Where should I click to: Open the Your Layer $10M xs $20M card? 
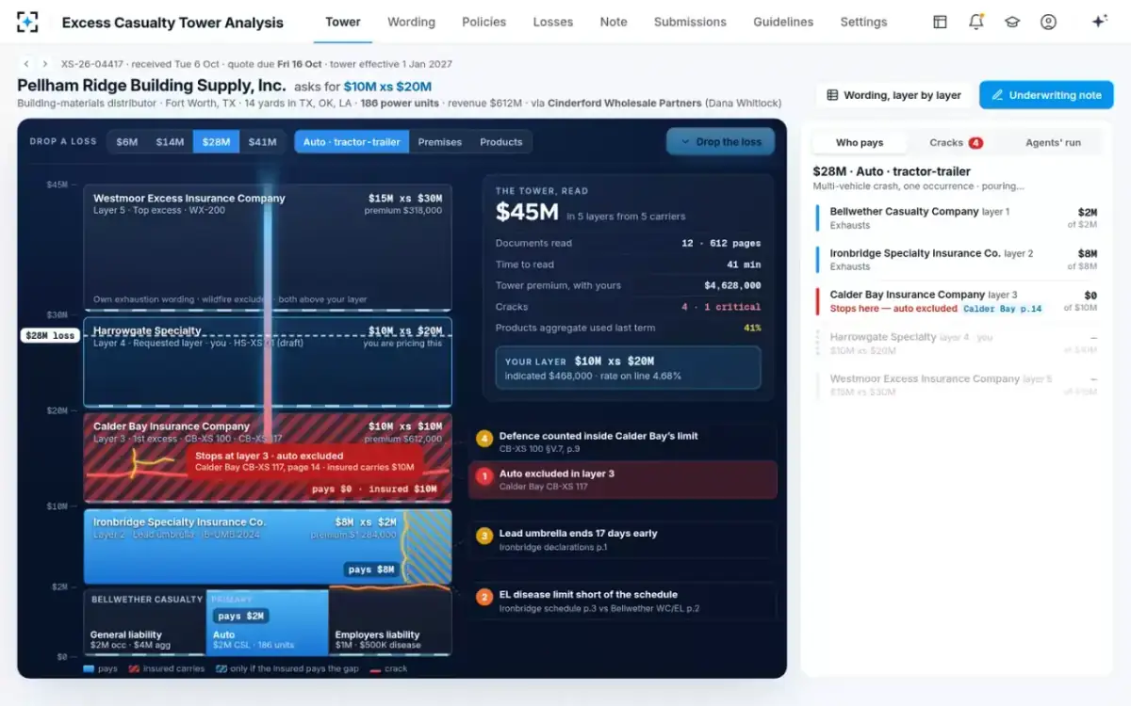click(x=628, y=368)
